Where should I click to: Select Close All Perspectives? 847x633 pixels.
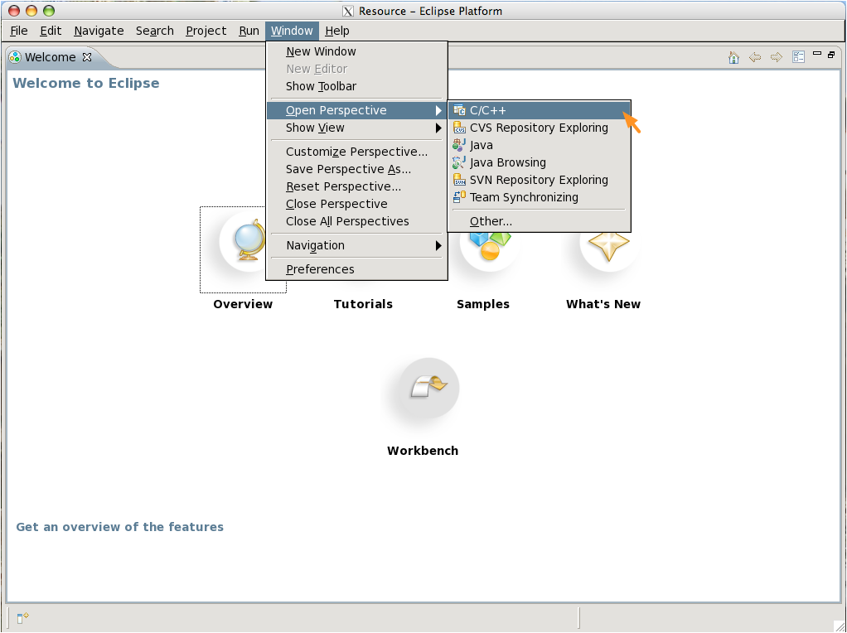tap(357, 221)
